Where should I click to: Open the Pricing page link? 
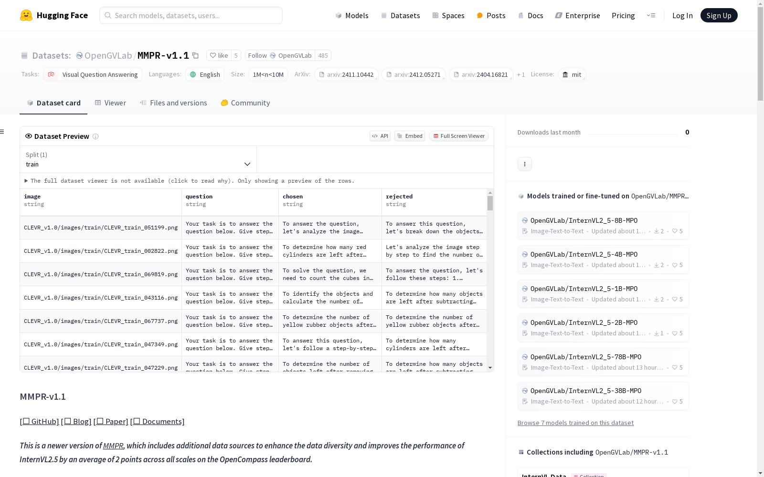tap(623, 15)
